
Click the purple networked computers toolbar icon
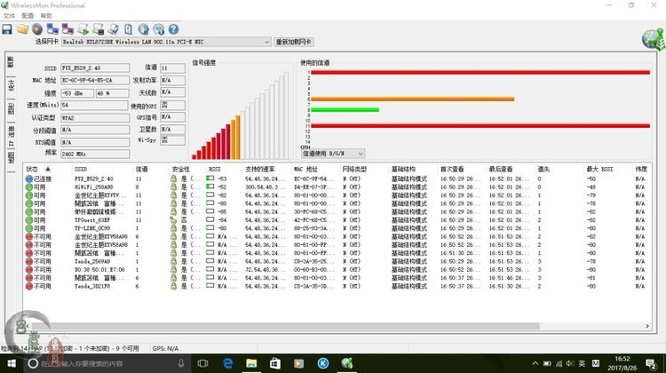[67, 29]
